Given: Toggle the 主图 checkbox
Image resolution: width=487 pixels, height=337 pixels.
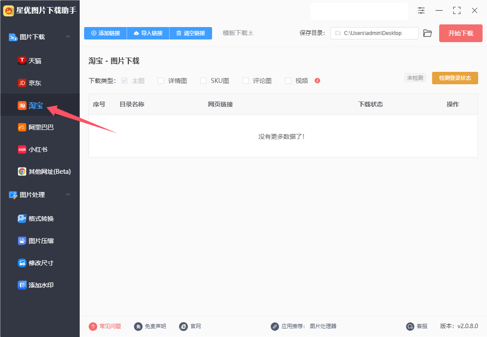Looking at the screenshot, I should coord(124,81).
